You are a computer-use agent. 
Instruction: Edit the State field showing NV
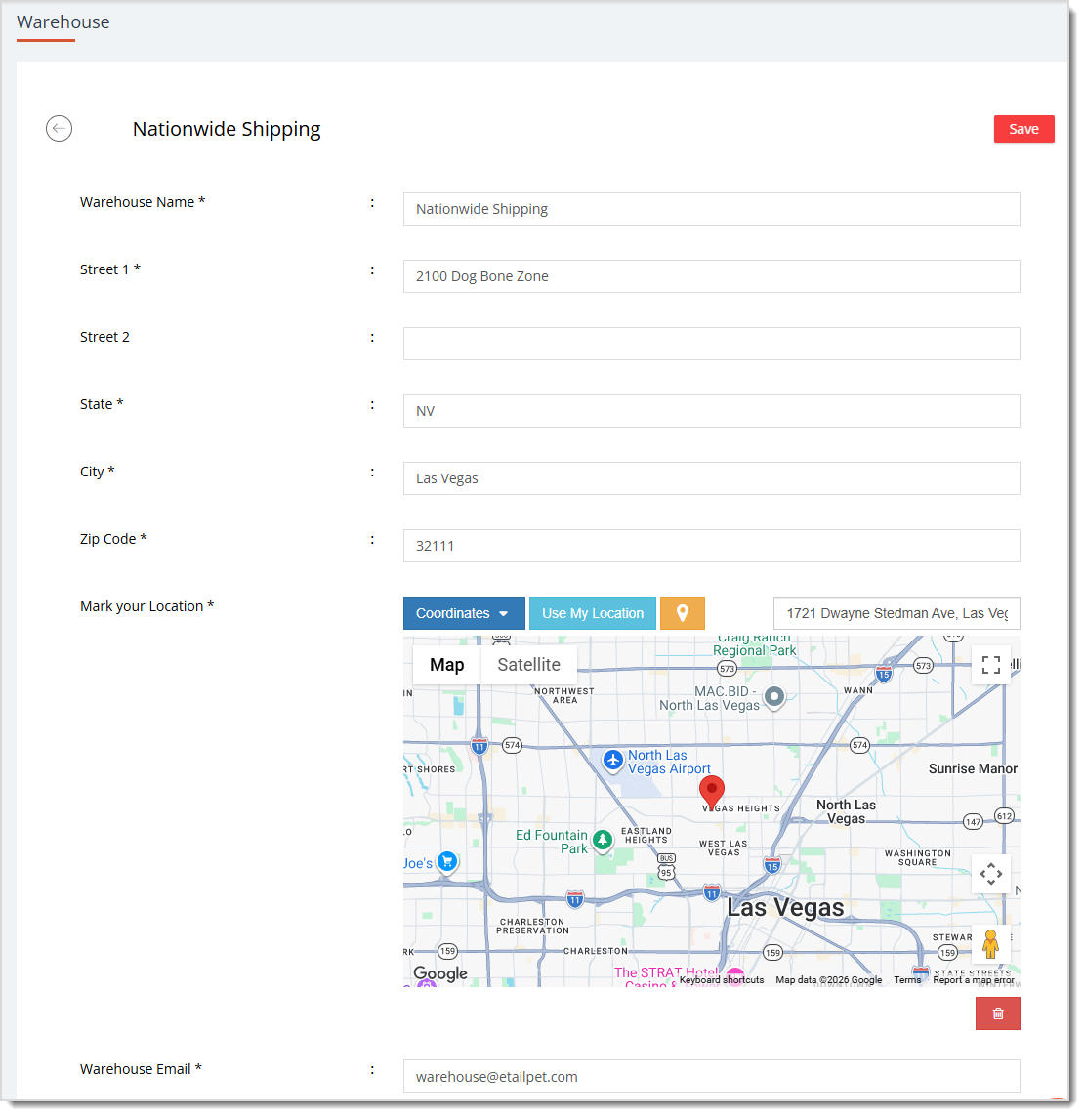[x=711, y=411]
